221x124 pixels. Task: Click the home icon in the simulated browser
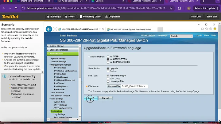pos(202,29)
